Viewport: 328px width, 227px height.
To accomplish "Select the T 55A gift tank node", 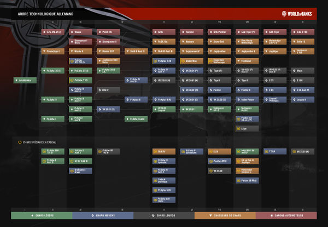I will point(275,152).
